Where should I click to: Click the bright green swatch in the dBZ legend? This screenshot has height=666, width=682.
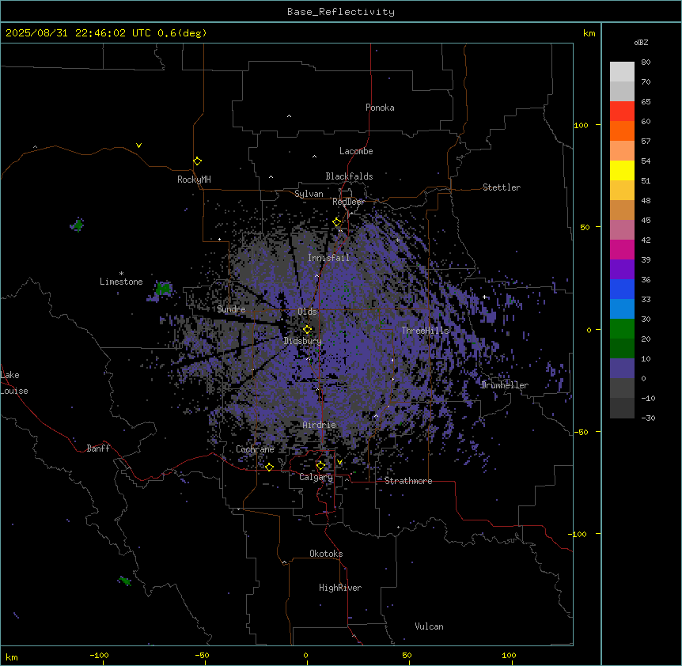(622, 329)
